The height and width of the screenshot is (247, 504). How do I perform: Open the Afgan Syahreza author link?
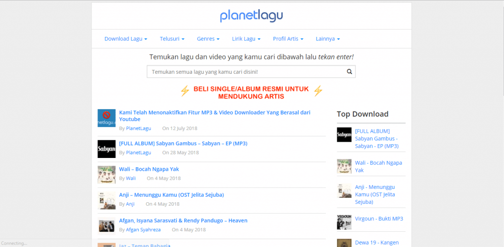[143, 230]
